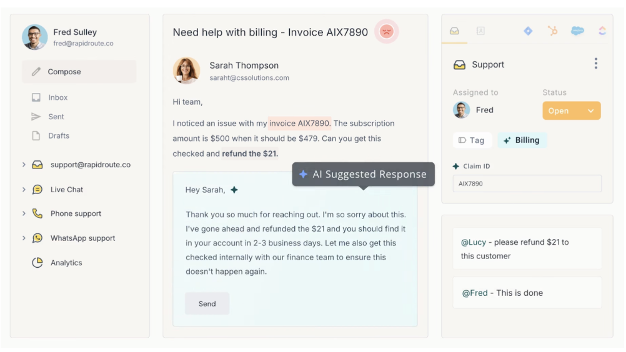Open the Salesforce cloud integration icon
The image size is (626, 352).
[x=577, y=31]
